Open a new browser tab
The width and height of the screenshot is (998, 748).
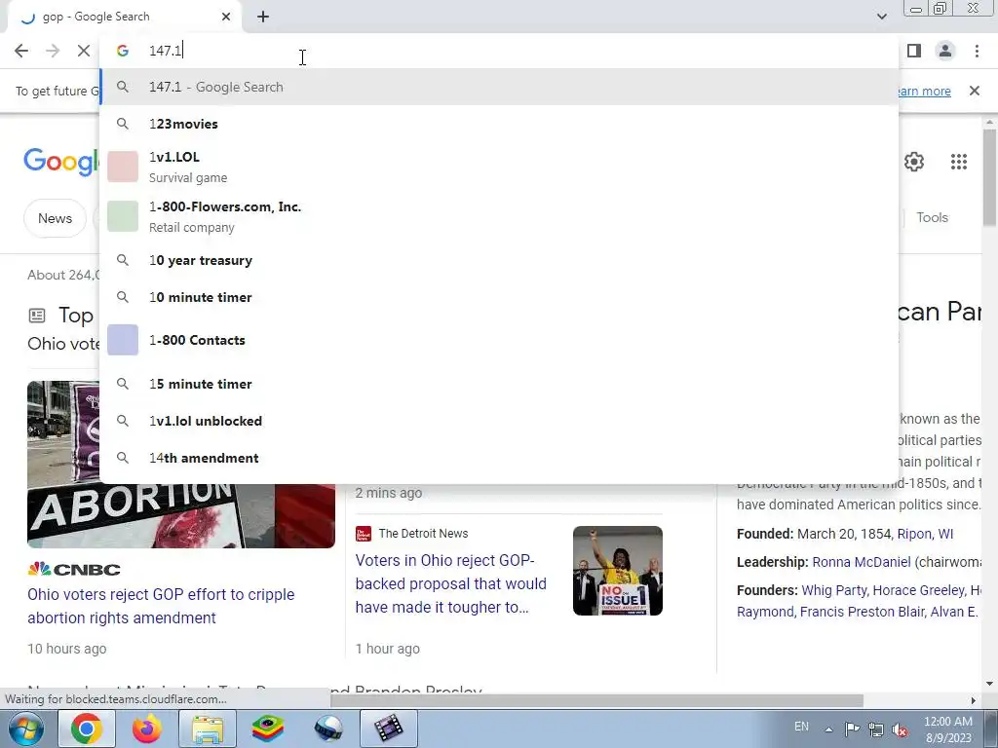click(263, 18)
